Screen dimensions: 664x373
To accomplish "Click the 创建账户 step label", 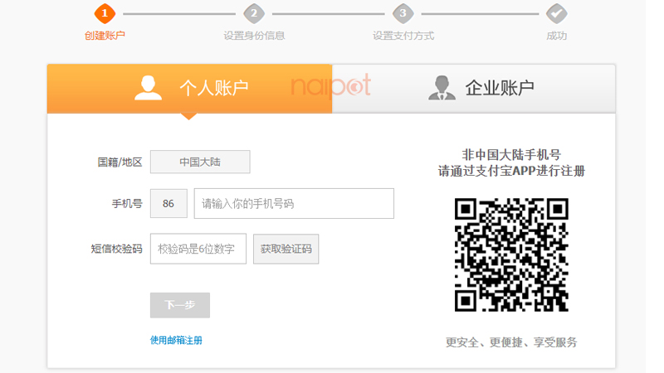I will point(105,36).
